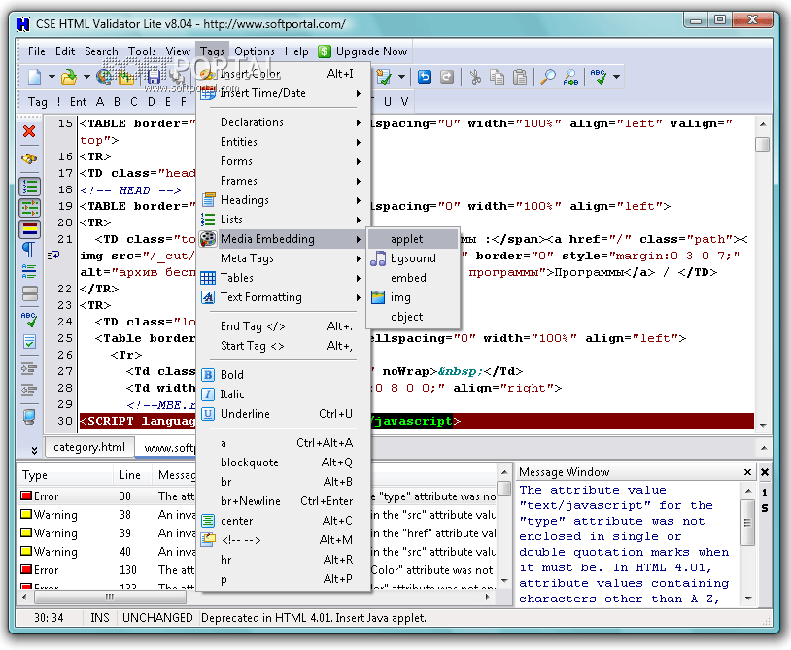
Task: Click the ABC check icon in left sidebar
Action: (x=29, y=320)
